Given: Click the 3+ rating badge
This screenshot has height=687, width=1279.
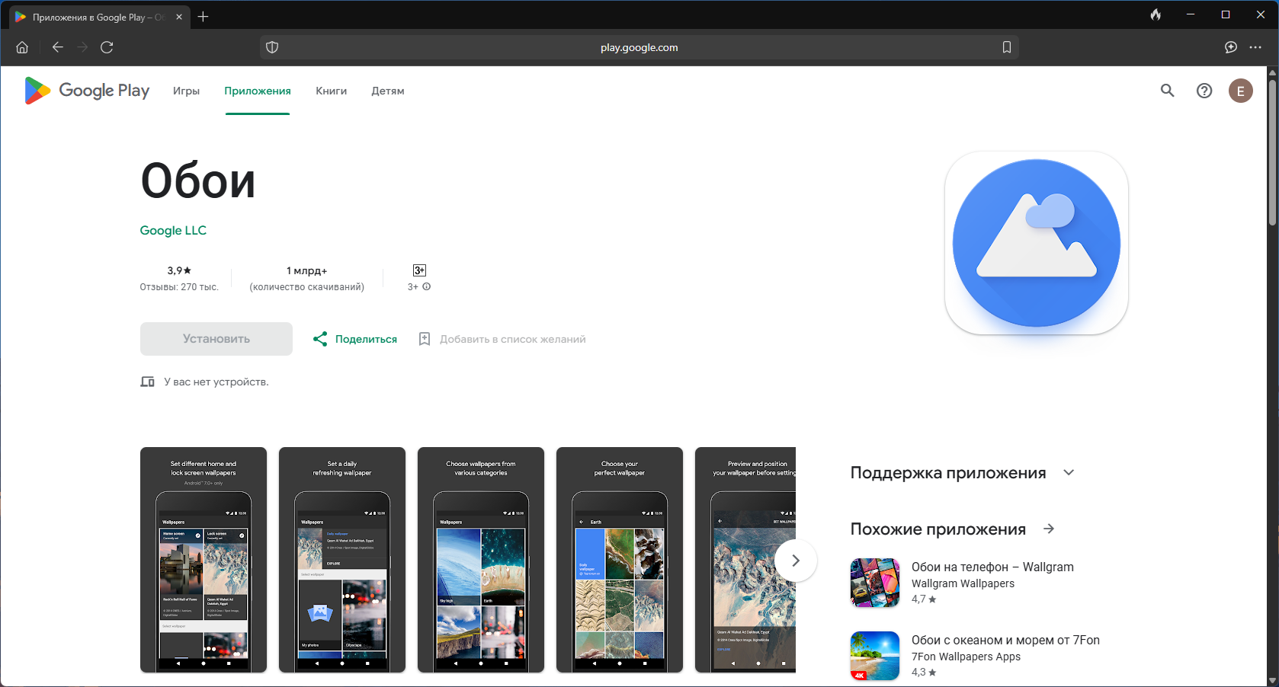Looking at the screenshot, I should tap(419, 270).
